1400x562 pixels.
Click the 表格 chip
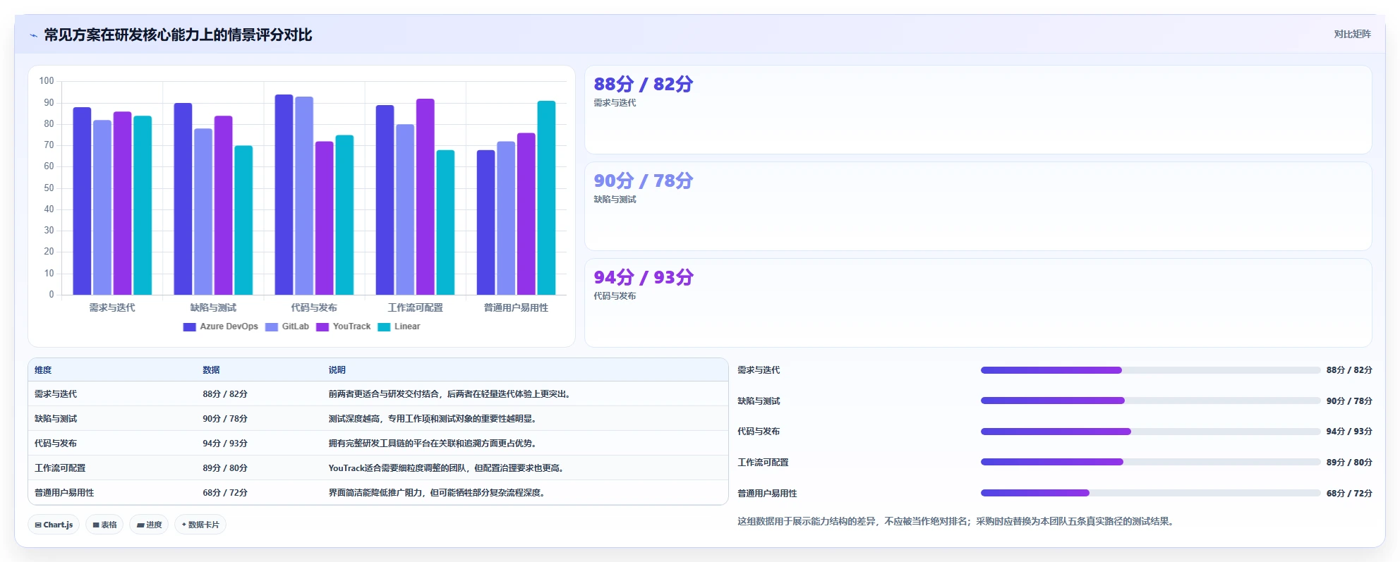104,525
